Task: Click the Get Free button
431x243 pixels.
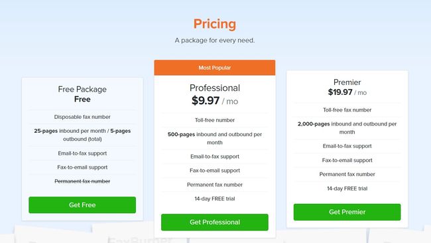Action: click(x=82, y=204)
